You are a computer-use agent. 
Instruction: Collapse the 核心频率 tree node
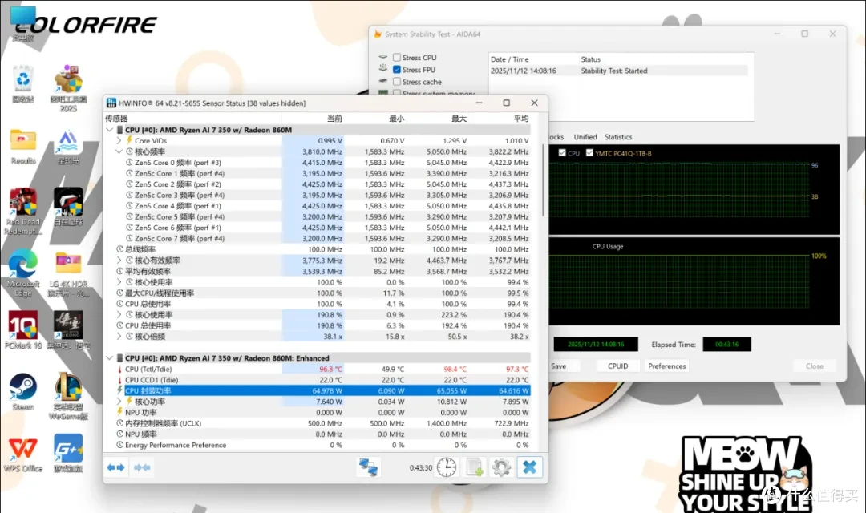(x=119, y=151)
